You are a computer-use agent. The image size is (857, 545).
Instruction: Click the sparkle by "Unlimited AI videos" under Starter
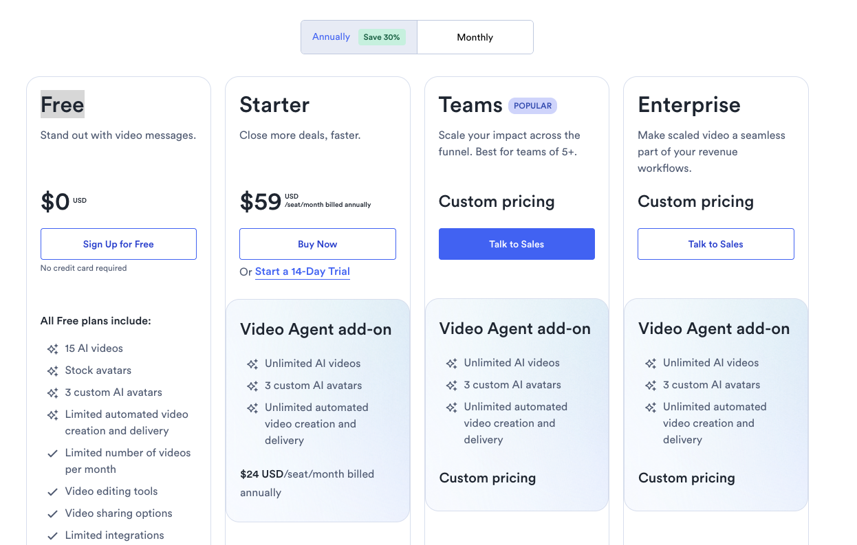(x=252, y=364)
